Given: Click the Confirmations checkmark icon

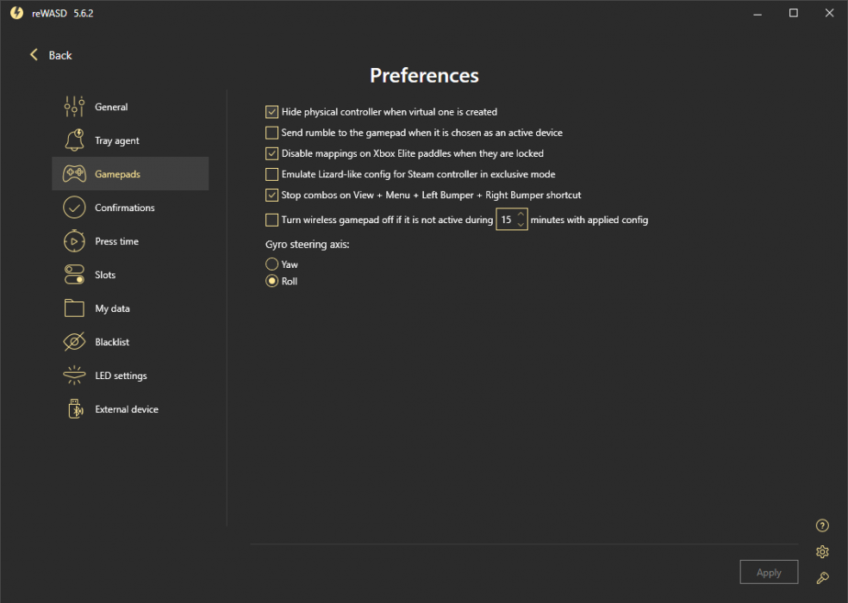Looking at the screenshot, I should click(x=75, y=208).
